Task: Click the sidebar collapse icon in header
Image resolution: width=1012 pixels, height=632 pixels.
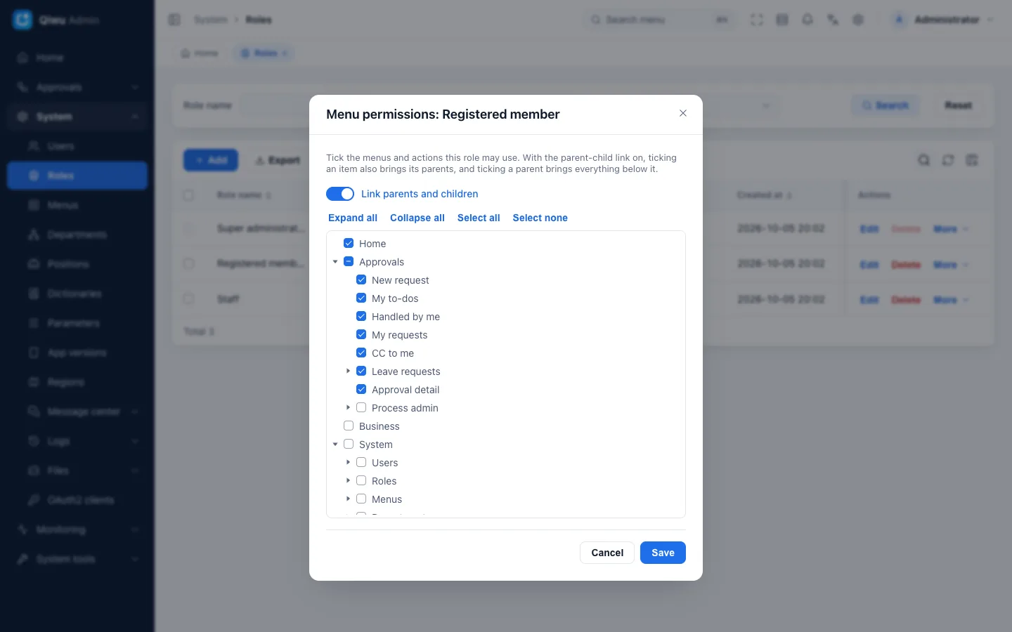Action: click(174, 20)
